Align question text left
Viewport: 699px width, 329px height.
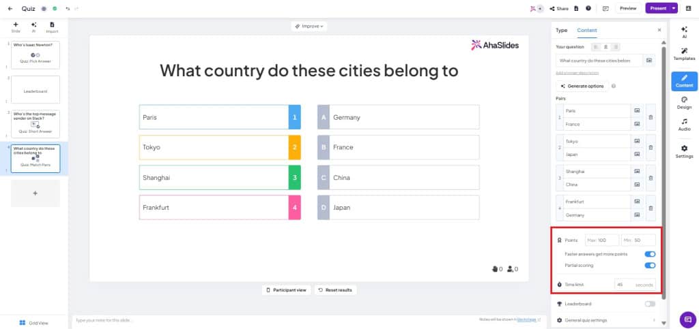tap(596, 47)
